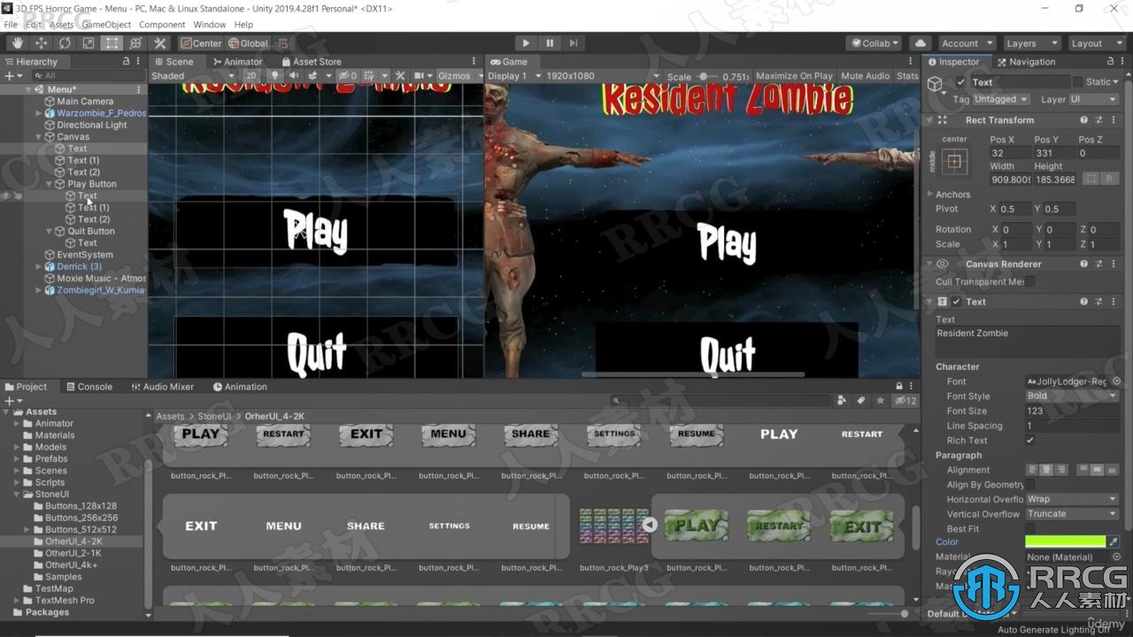The width and height of the screenshot is (1133, 637).
Task: Toggle Mute Audio in Game view
Action: point(865,76)
